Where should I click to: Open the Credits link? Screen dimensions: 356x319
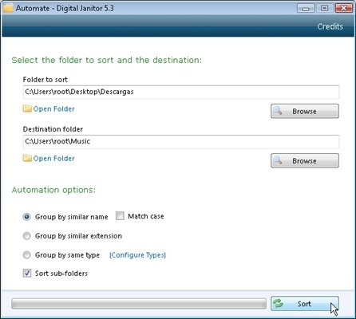coord(330,26)
